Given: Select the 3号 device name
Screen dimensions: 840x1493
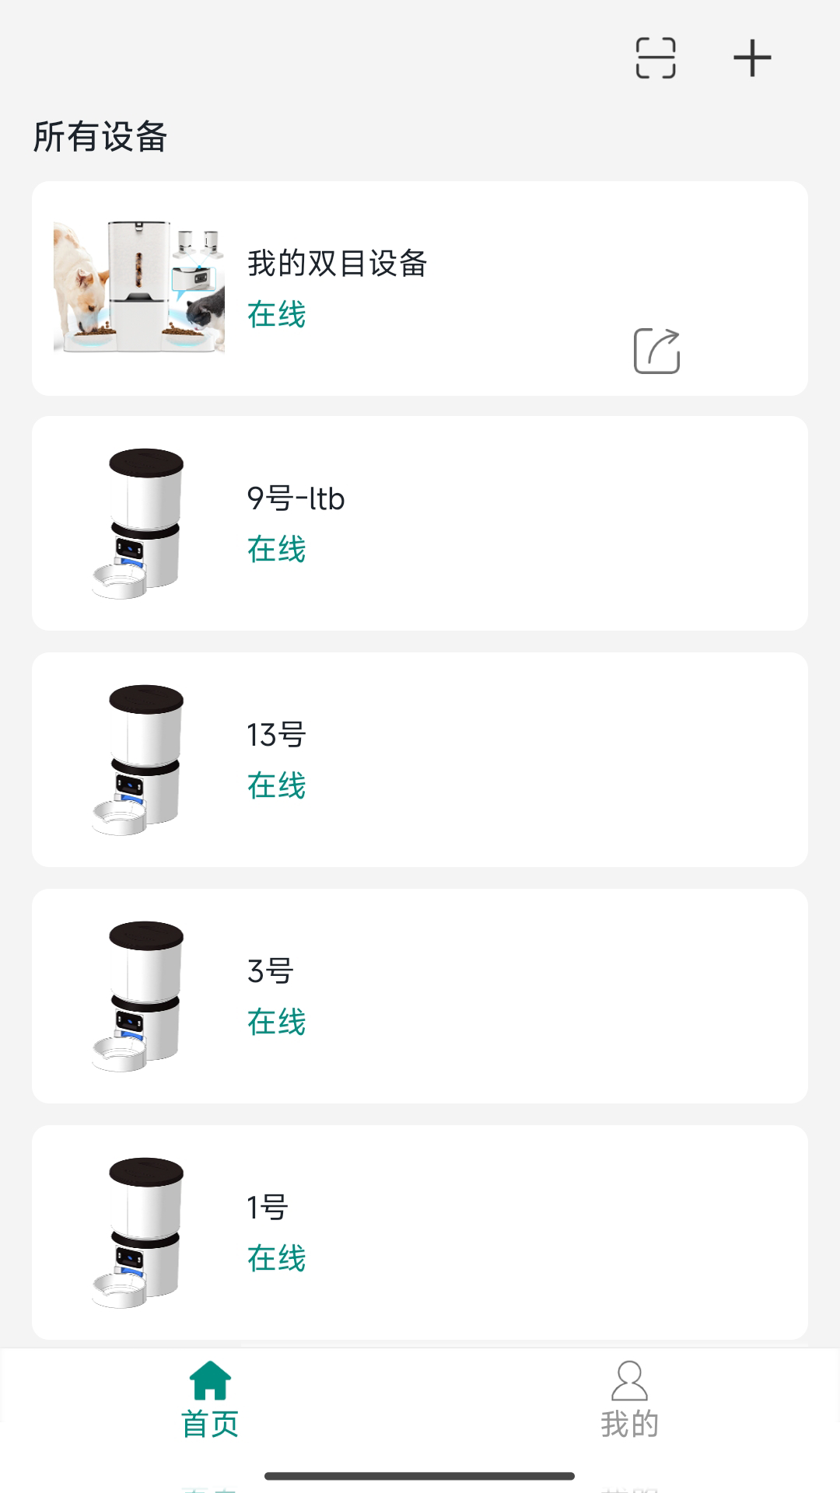Looking at the screenshot, I should [x=270, y=971].
